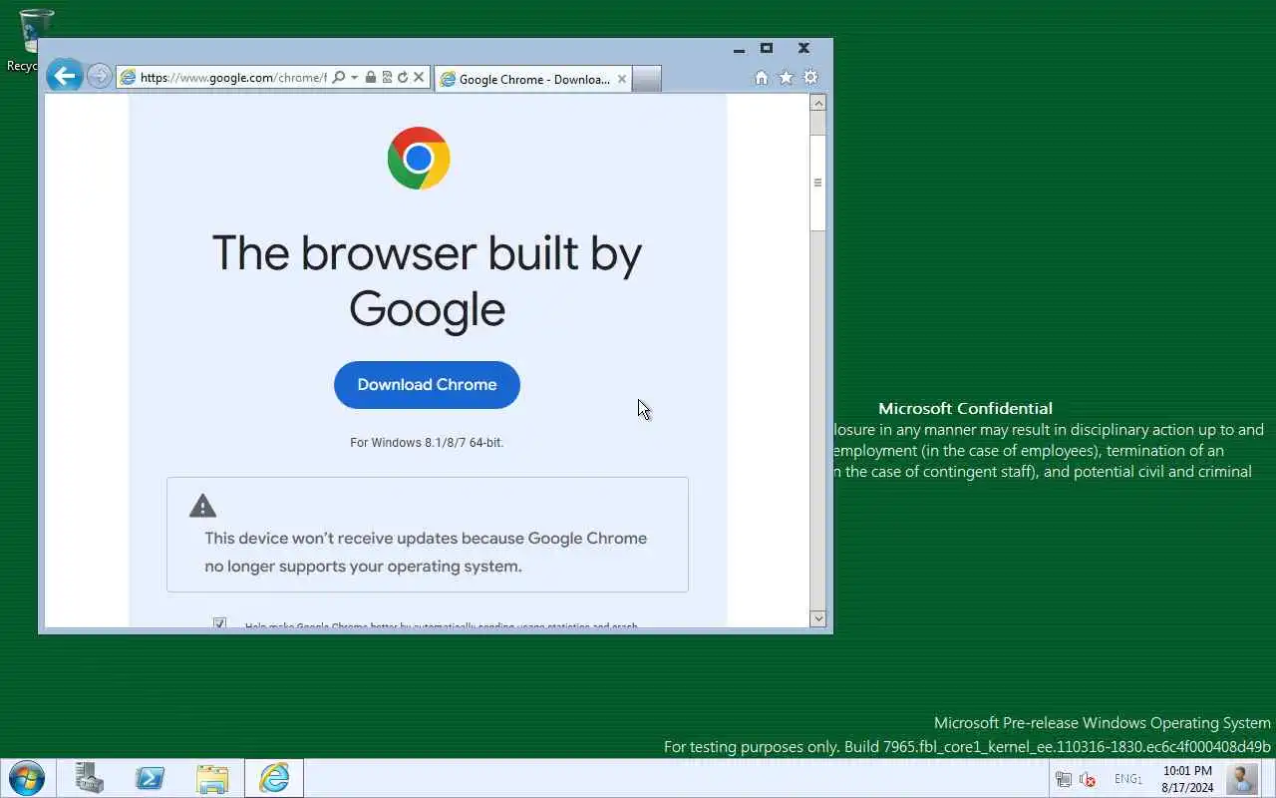
Task: Launch PowerShell from the taskbar
Action: (x=151, y=778)
